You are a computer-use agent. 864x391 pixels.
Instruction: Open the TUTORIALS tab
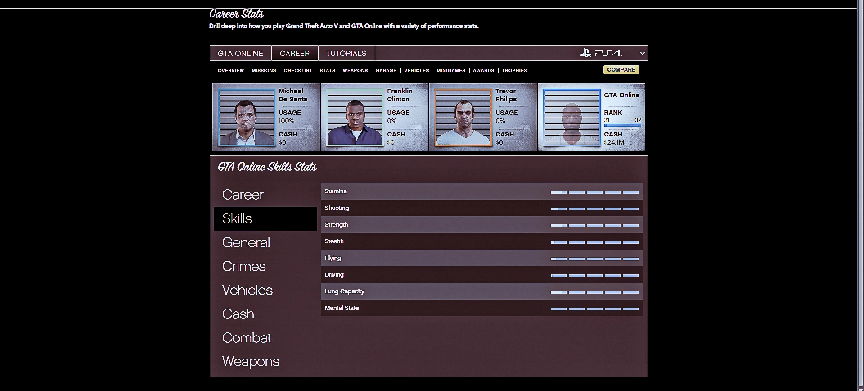point(346,53)
